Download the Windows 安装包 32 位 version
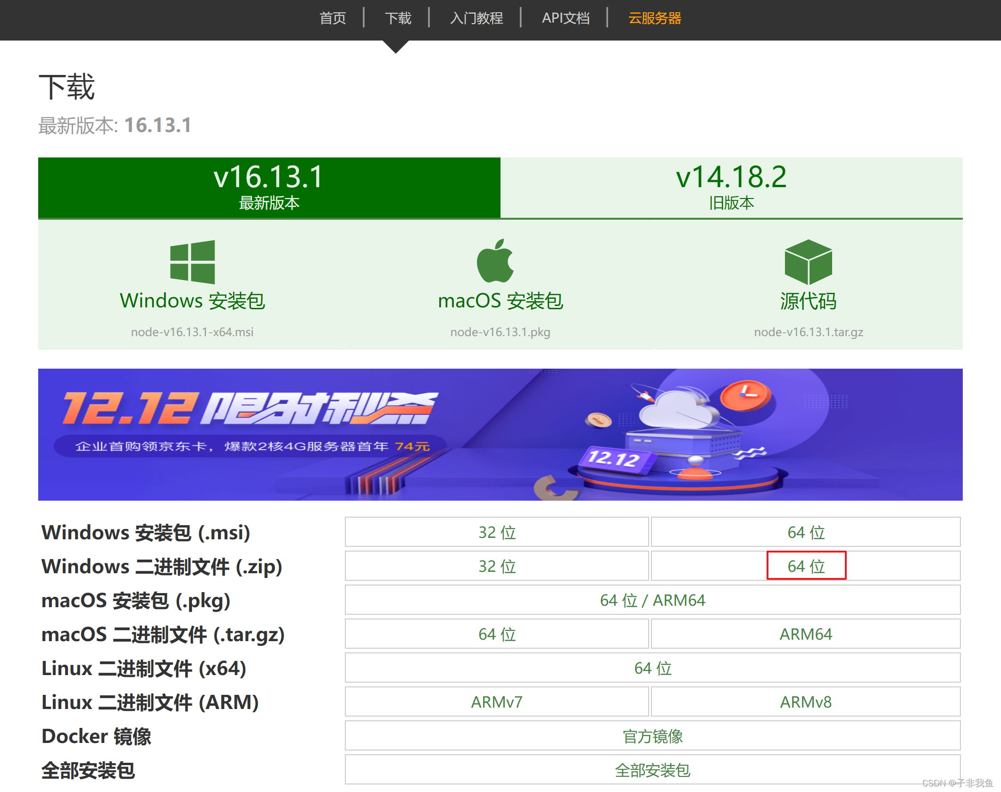 click(x=496, y=532)
